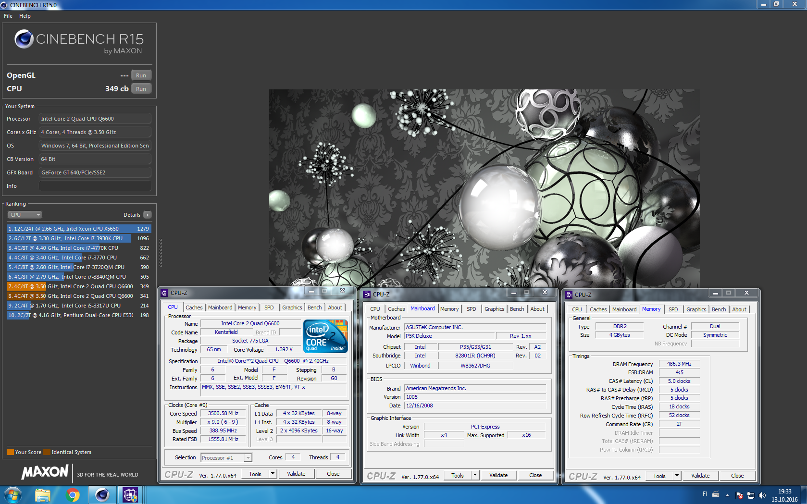Click the Core Voltage value 1.392 V
This screenshot has height=504, width=807.
click(284, 349)
